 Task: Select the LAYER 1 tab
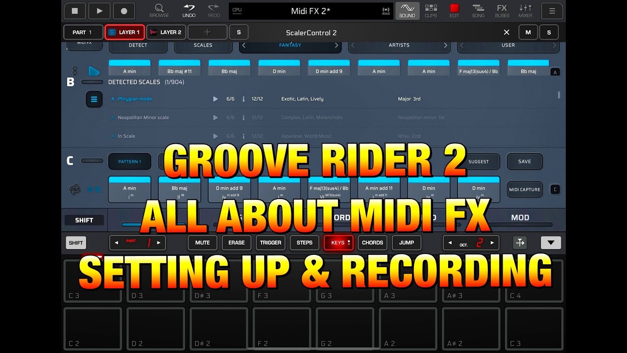124,32
